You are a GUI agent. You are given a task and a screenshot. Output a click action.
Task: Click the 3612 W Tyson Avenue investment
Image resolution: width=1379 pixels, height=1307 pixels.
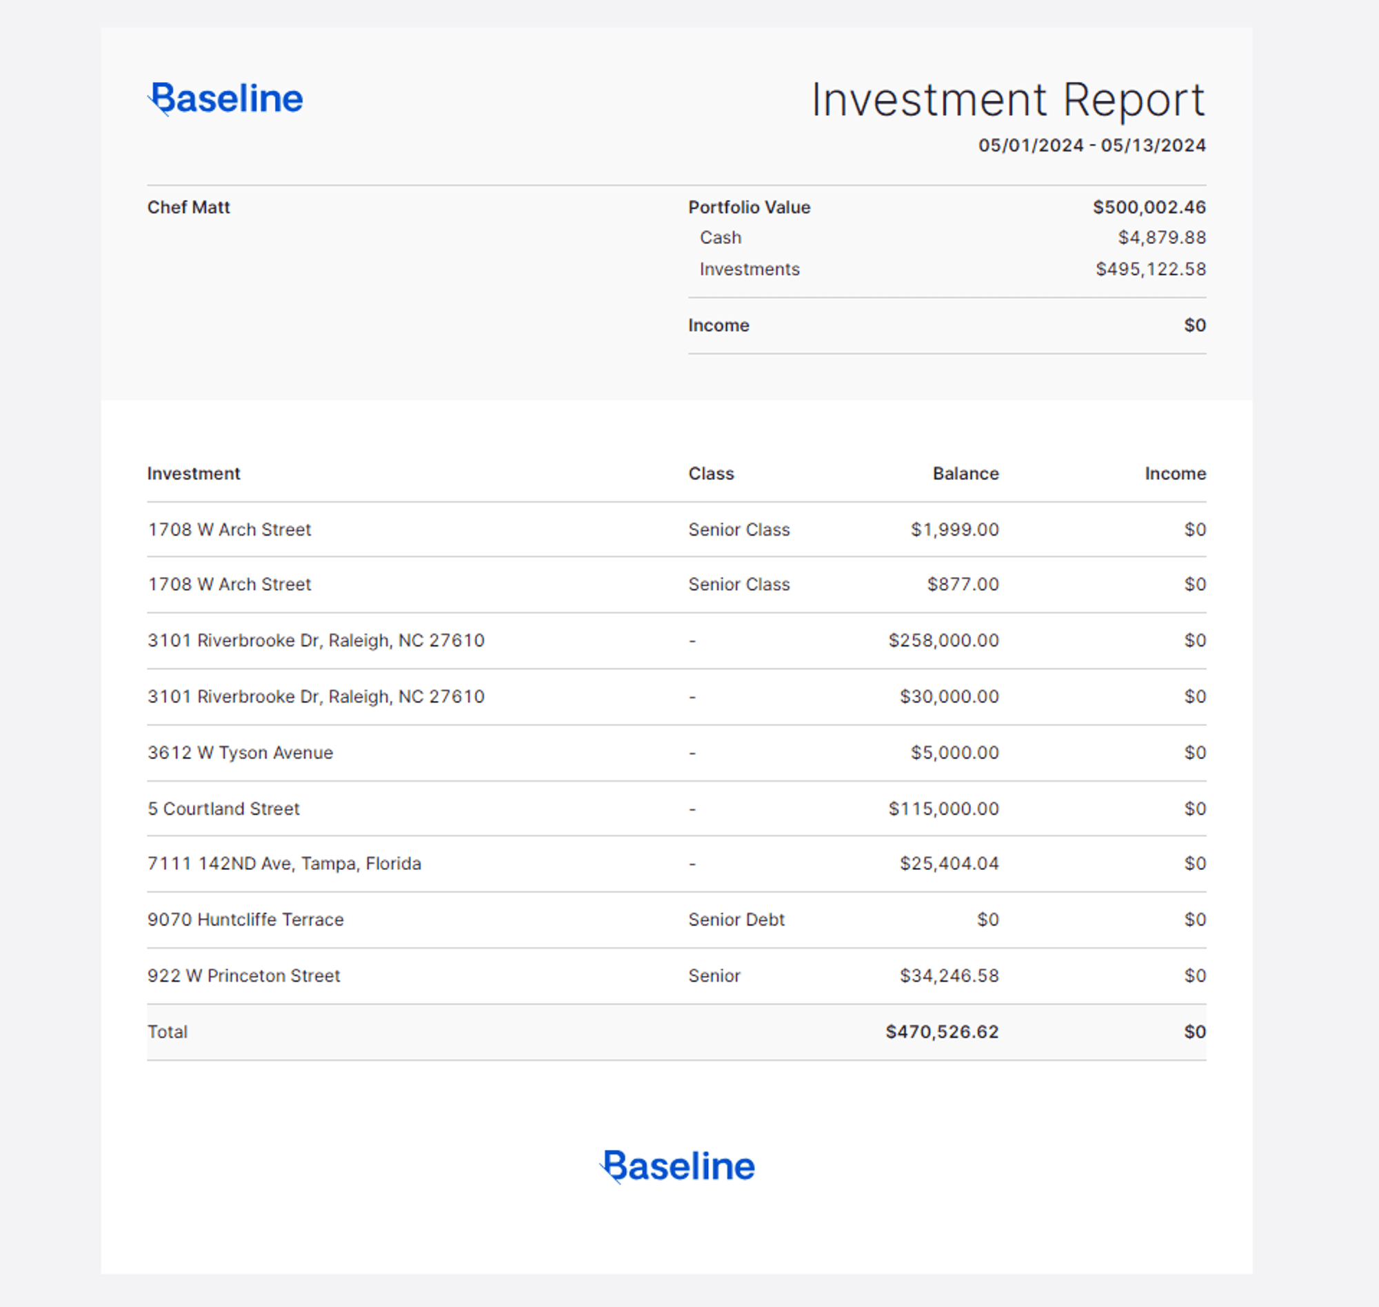(240, 753)
